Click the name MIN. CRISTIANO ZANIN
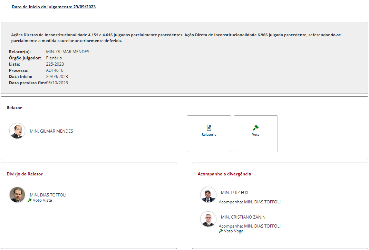The height and width of the screenshot is (250, 369). tap(243, 217)
